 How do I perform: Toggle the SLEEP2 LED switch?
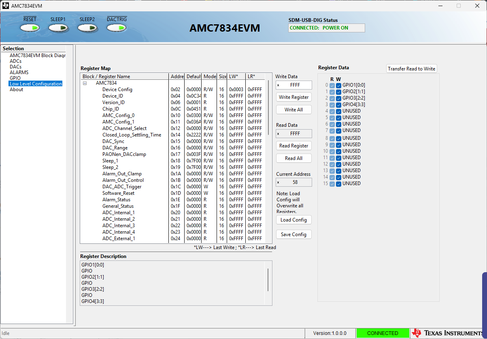tap(87, 28)
